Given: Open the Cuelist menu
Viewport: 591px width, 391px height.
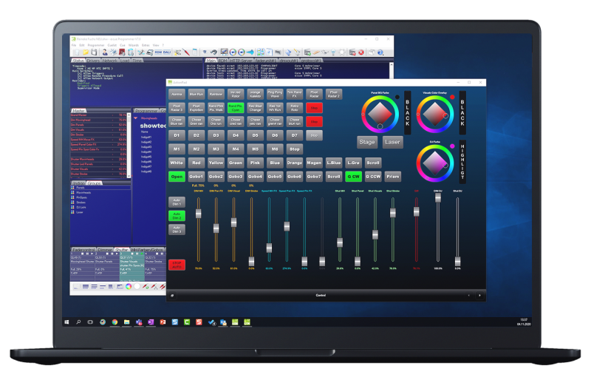Looking at the screenshot, I should pos(112,45).
